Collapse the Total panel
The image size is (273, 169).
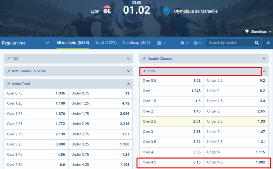[264, 71]
